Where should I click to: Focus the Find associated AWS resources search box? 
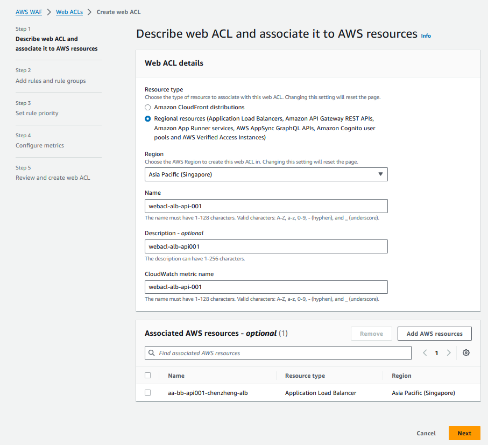[278, 353]
